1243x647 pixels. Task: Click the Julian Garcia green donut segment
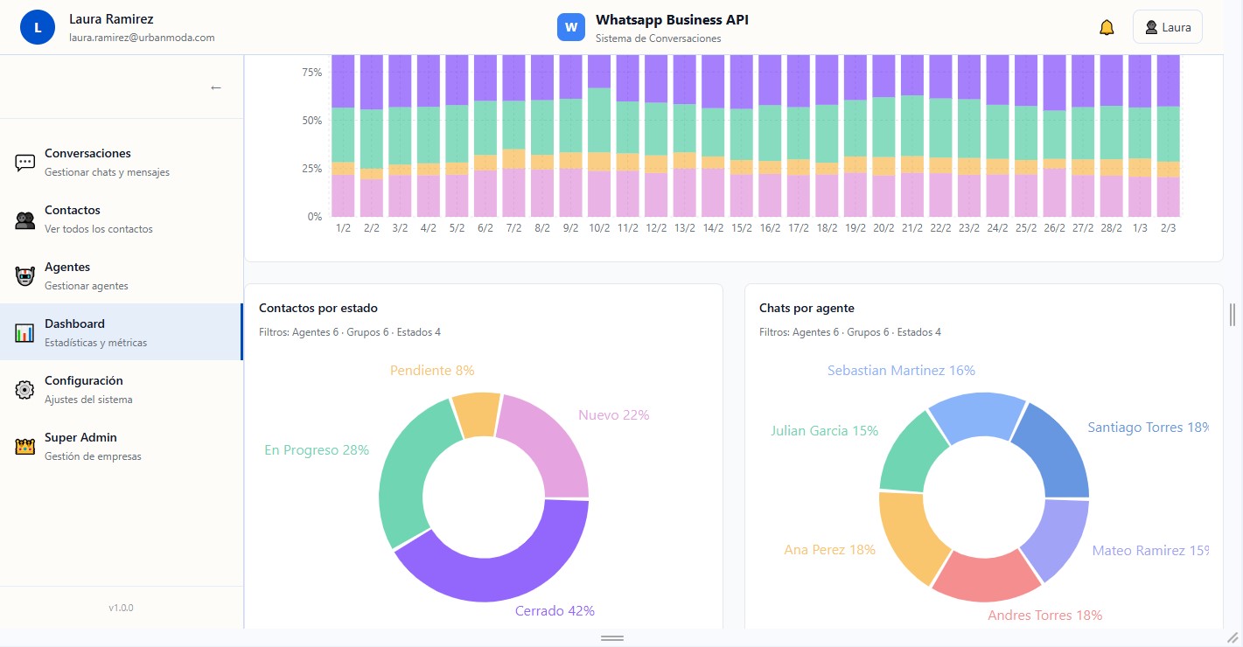(x=910, y=455)
